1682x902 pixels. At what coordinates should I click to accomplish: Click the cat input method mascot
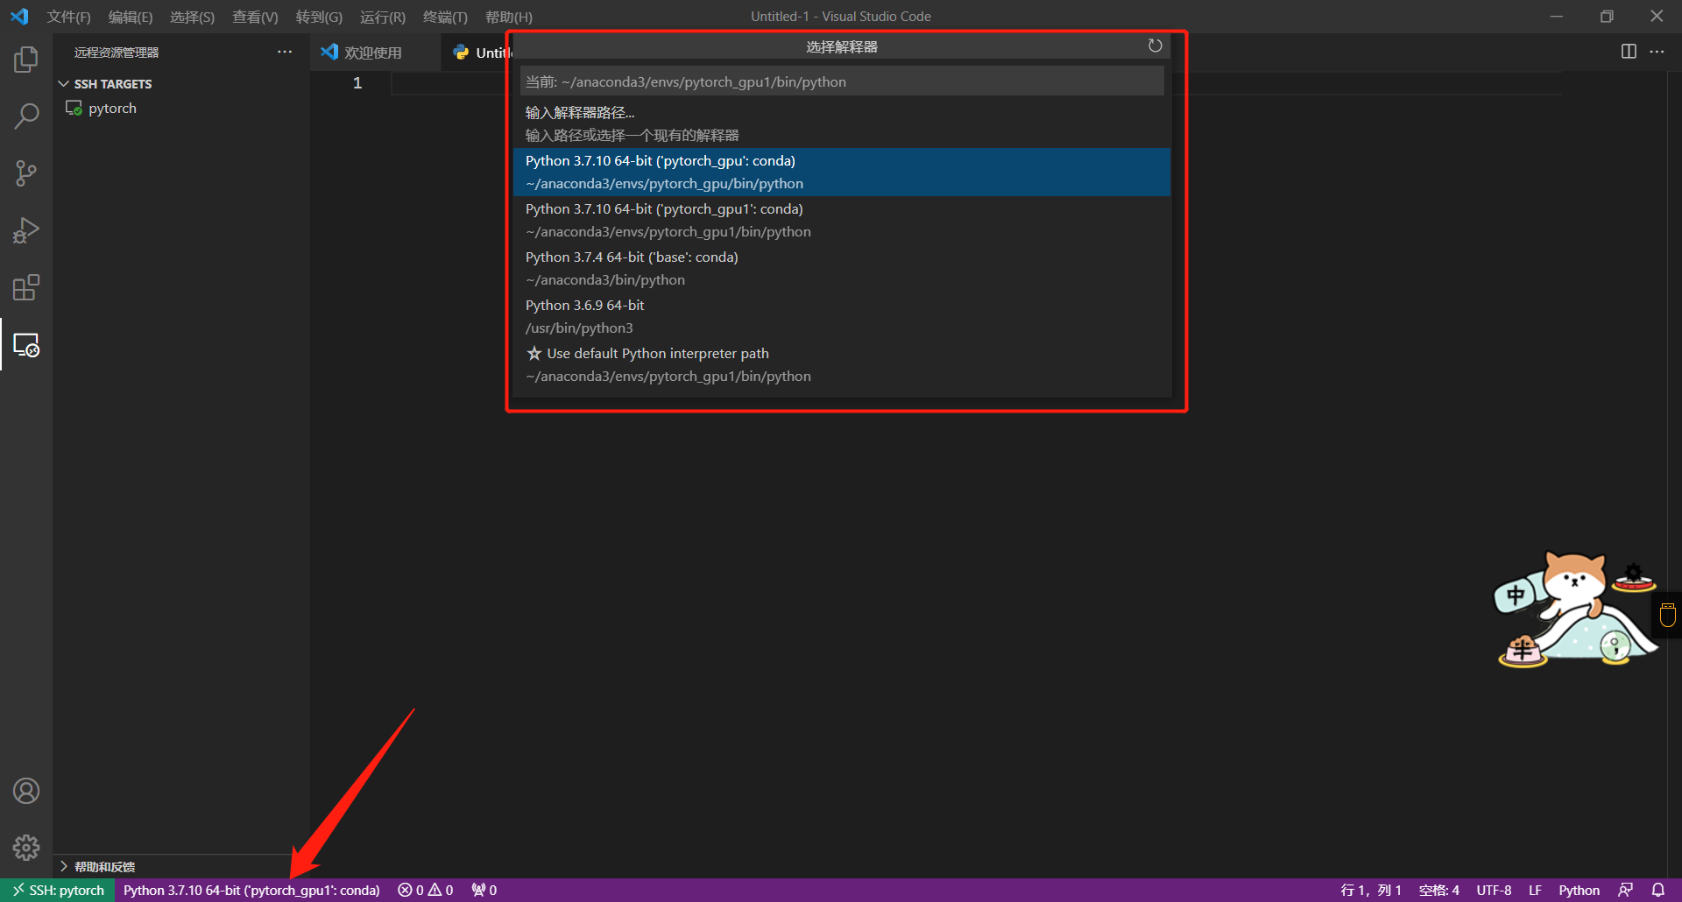click(x=1575, y=609)
